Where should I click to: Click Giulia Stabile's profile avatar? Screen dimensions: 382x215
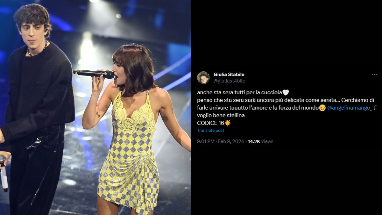[203, 78]
